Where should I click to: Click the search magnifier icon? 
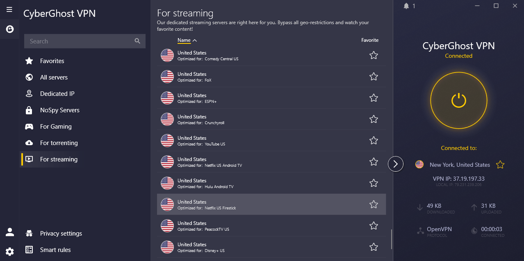pos(137,41)
